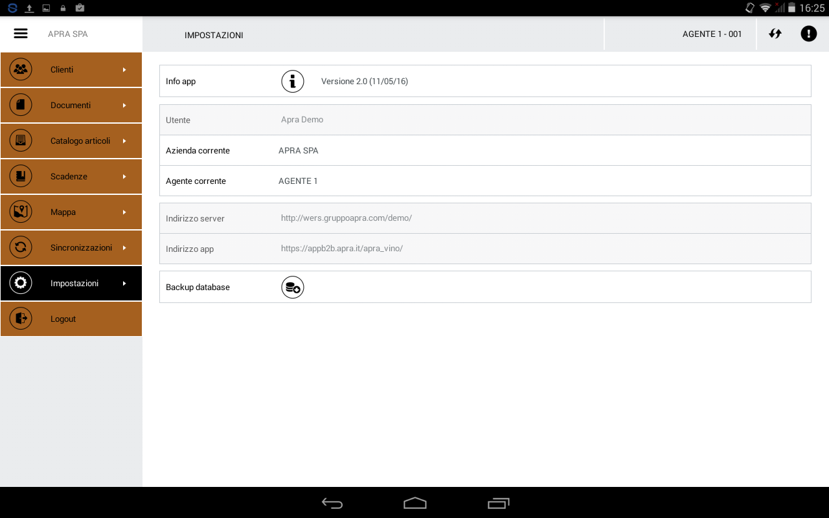Tap the Mappa location icon
The width and height of the screenshot is (829, 518).
tap(21, 212)
